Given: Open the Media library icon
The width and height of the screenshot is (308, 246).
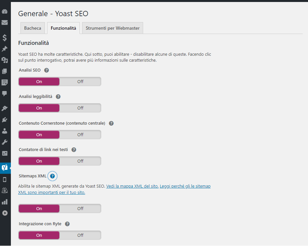Looking at the screenshot, I should pos(5,60).
